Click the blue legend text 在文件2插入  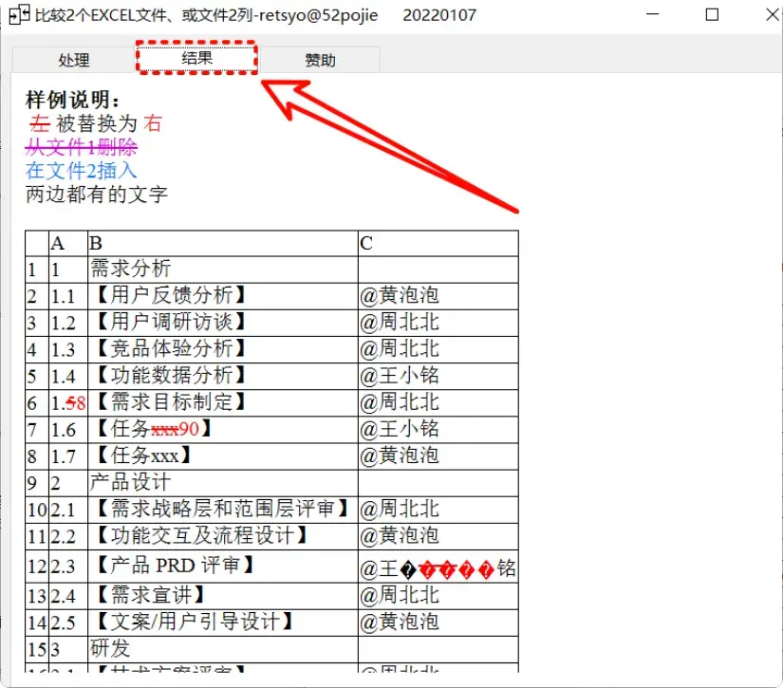coord(78,171)
